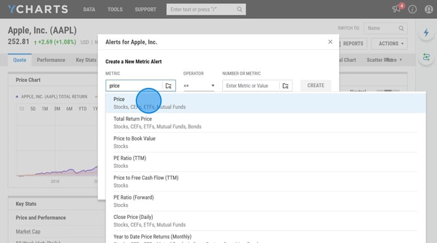Click the compare arrows icon on right sidebar
Image resolution: width=437 pixels, height=243 pixels.
point(426,57)
